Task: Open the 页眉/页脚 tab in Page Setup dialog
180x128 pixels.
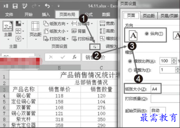Action: 169,16
